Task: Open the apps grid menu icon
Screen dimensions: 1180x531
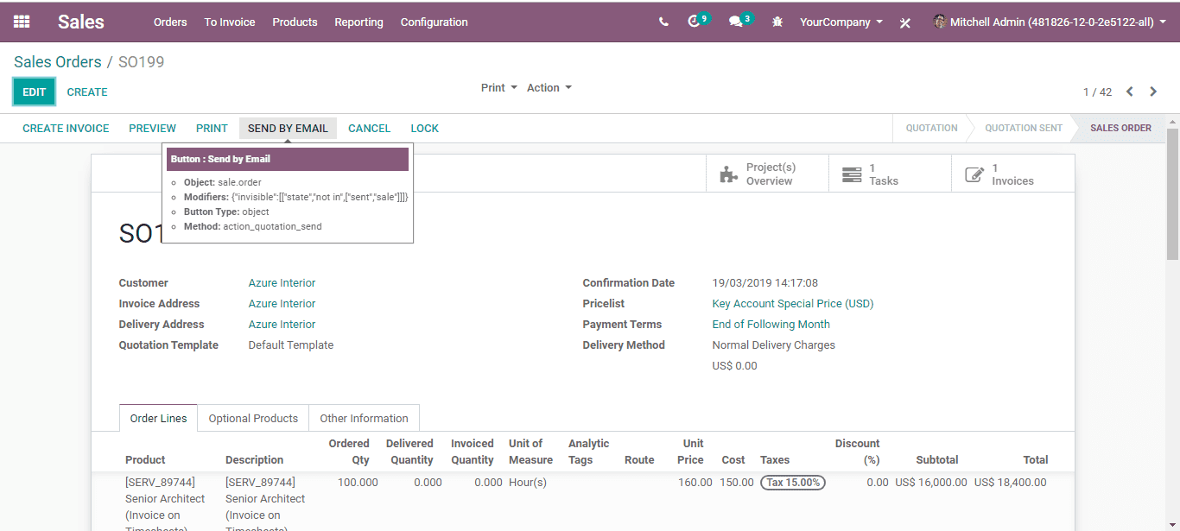Action: point(22,22)
